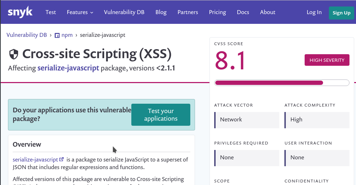Open the Test page in navigation
The width and height of the screenshot is (356, 185).
pos(51,12)
